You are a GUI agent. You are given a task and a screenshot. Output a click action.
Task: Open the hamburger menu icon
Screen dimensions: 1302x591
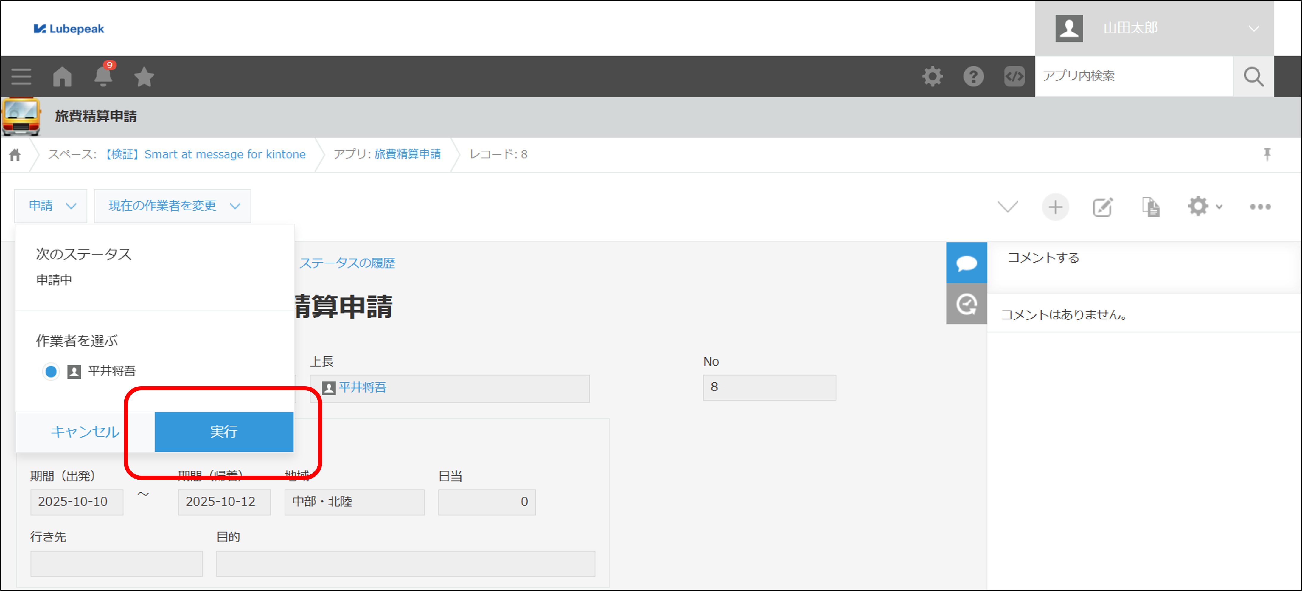click(21, 77)
